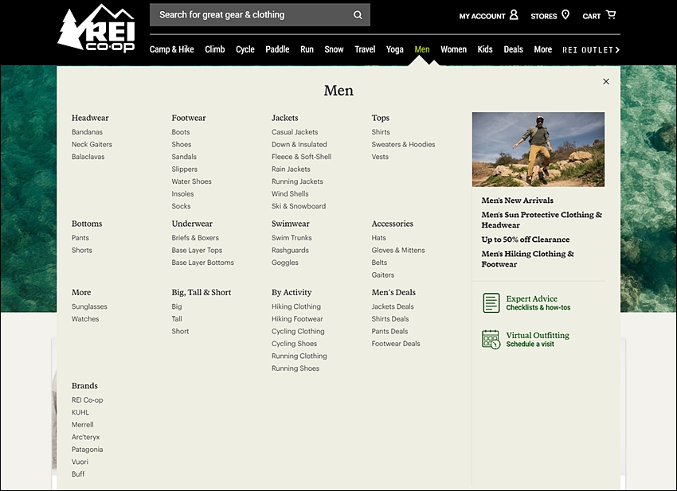Select Cycling Shoes link
This screenshot has height=491, width=677.
point(294,344)
